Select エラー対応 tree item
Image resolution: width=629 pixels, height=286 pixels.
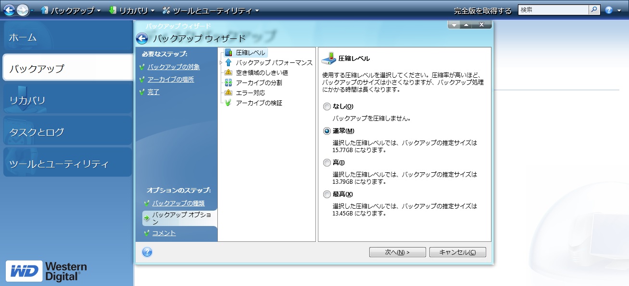click(x=250, y=93)
